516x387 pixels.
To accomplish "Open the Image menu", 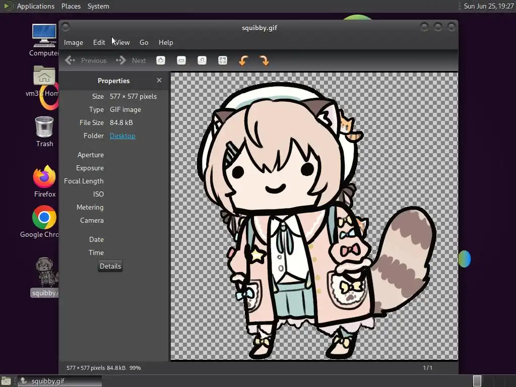I will (74, 42).
